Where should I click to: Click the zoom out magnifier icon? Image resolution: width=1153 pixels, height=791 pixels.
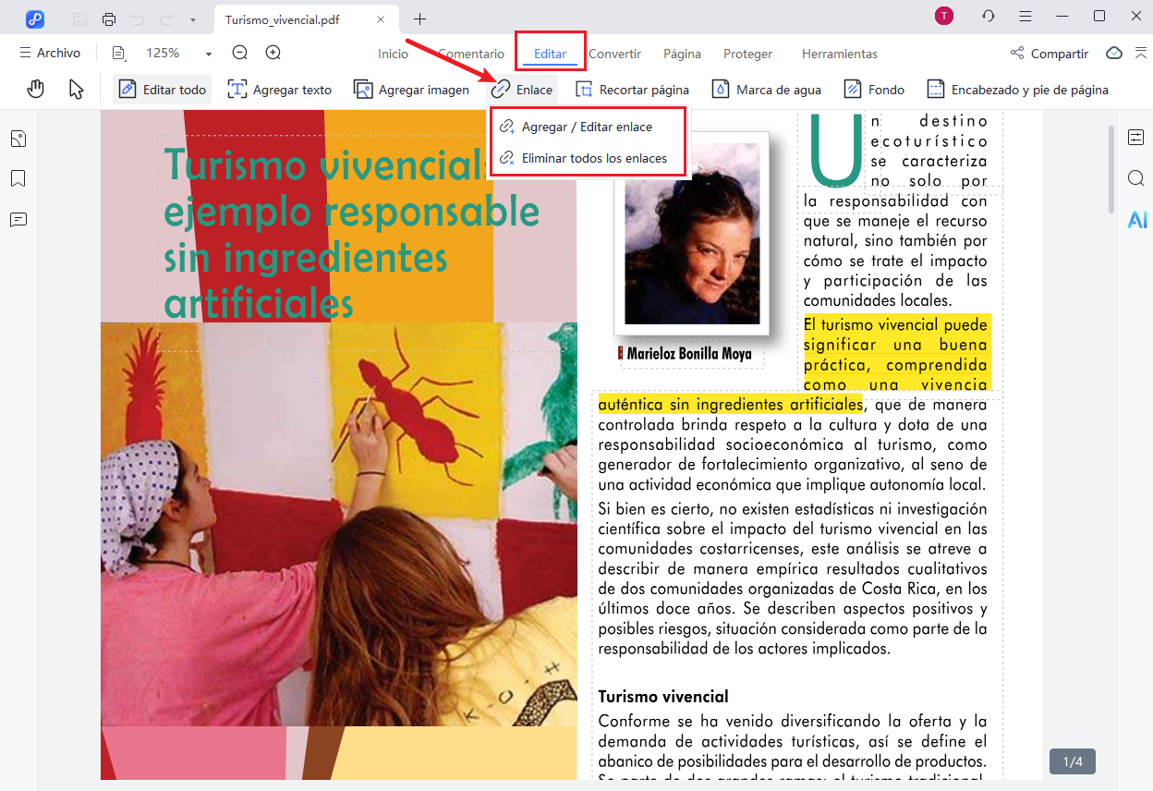pyautogui.click(x=240, y=54)
